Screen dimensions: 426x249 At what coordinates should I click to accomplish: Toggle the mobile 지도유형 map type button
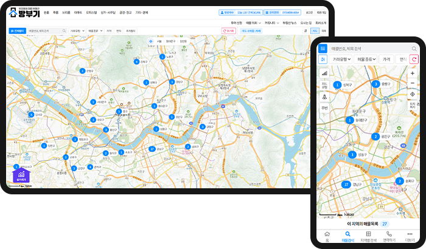[x=324, y=85]
